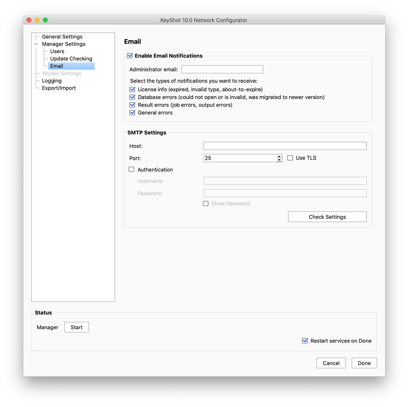Viewport: 408px width, 407px height.
Task: Click the Done button
Action: coord(364,363)
